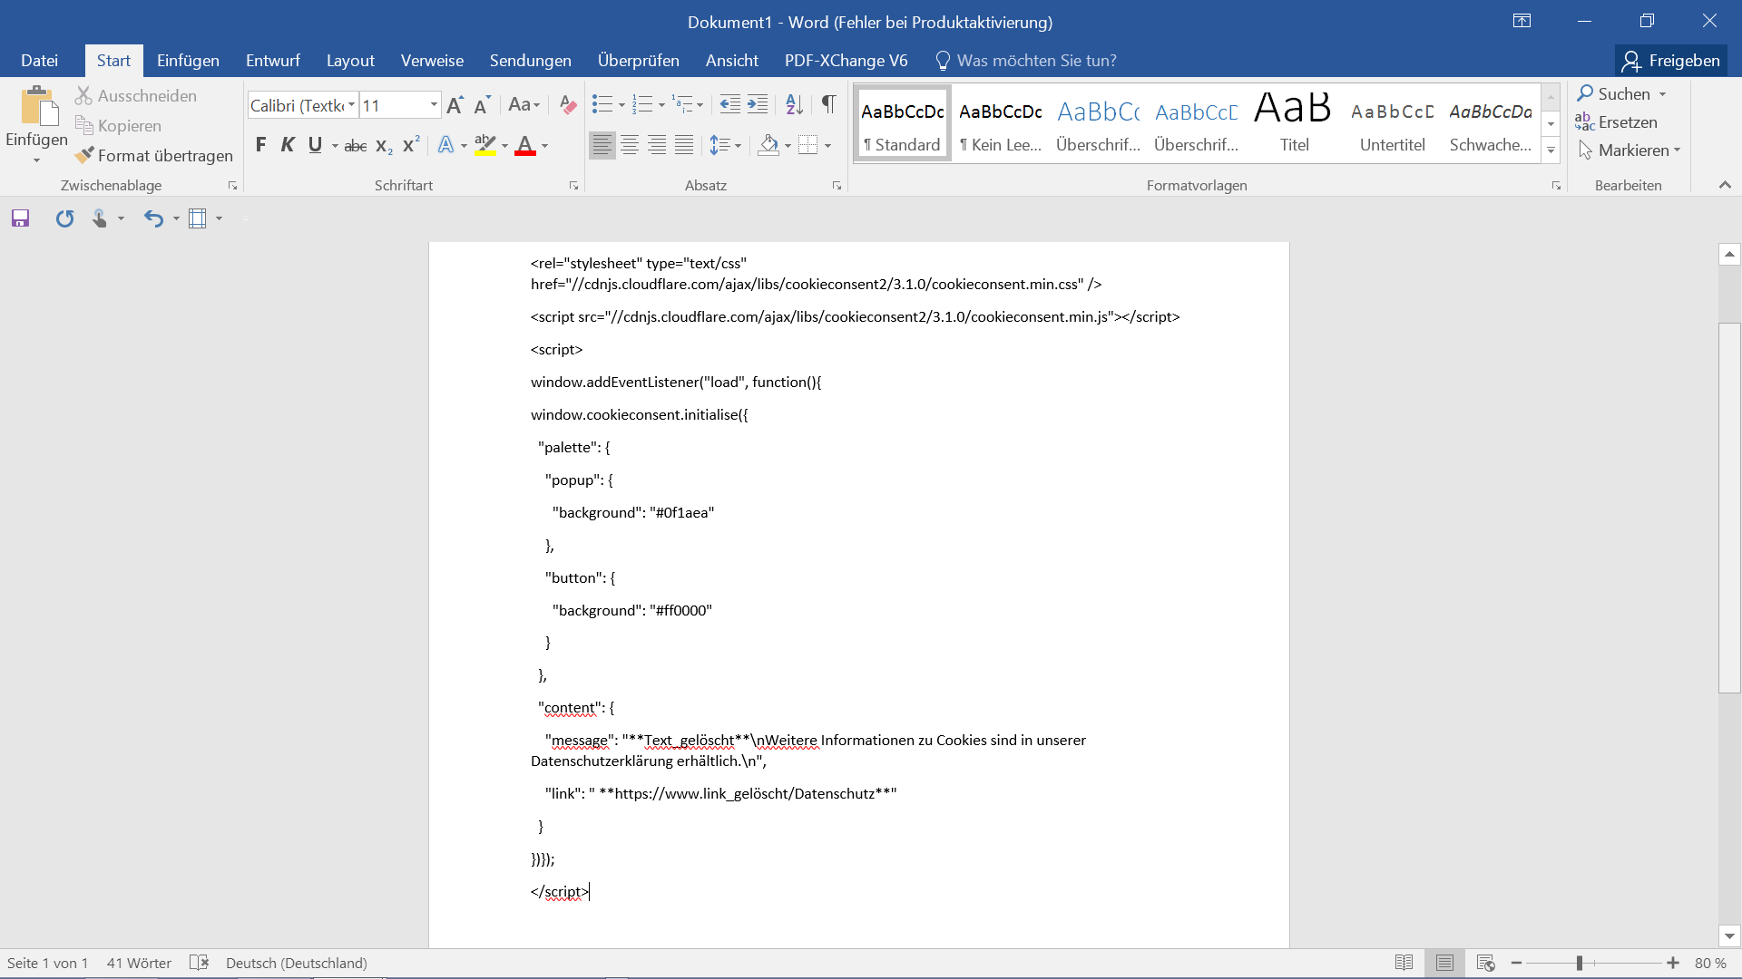Center align the paragraph
Viewport: 1742px width, 979px height.
(630, 145)
